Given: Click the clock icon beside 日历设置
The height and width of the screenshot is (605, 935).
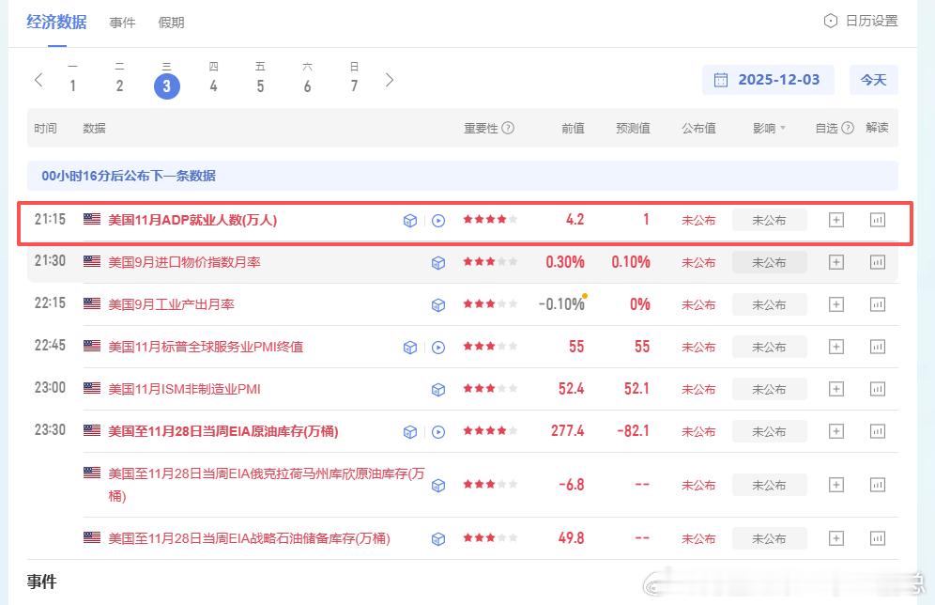Looking at the screenshot, I should pos(829,19).
